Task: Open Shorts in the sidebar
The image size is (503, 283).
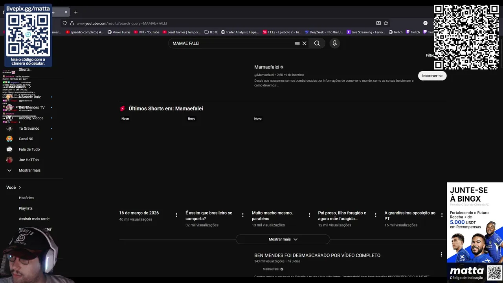Action: click(x=24, y=70)
